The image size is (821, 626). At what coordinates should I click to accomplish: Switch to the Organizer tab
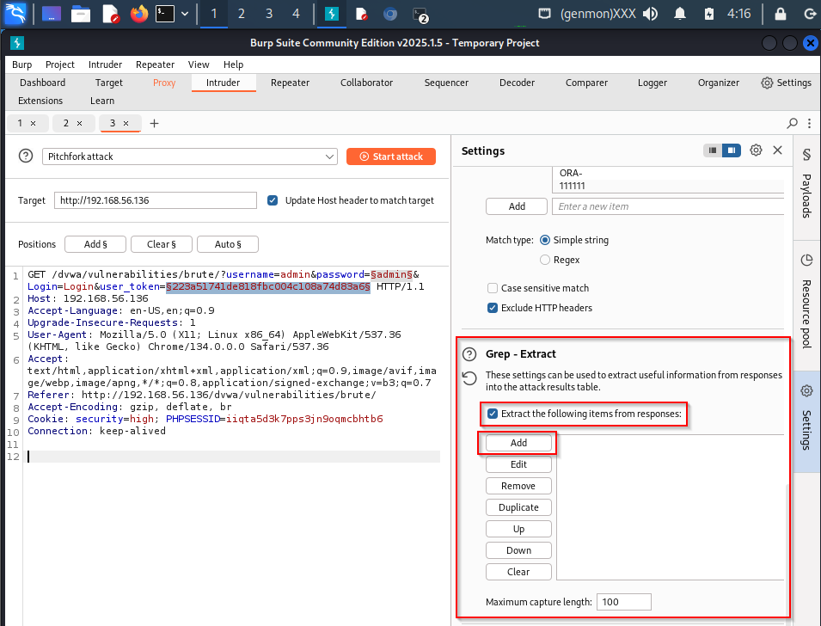[x=719, y=83]
